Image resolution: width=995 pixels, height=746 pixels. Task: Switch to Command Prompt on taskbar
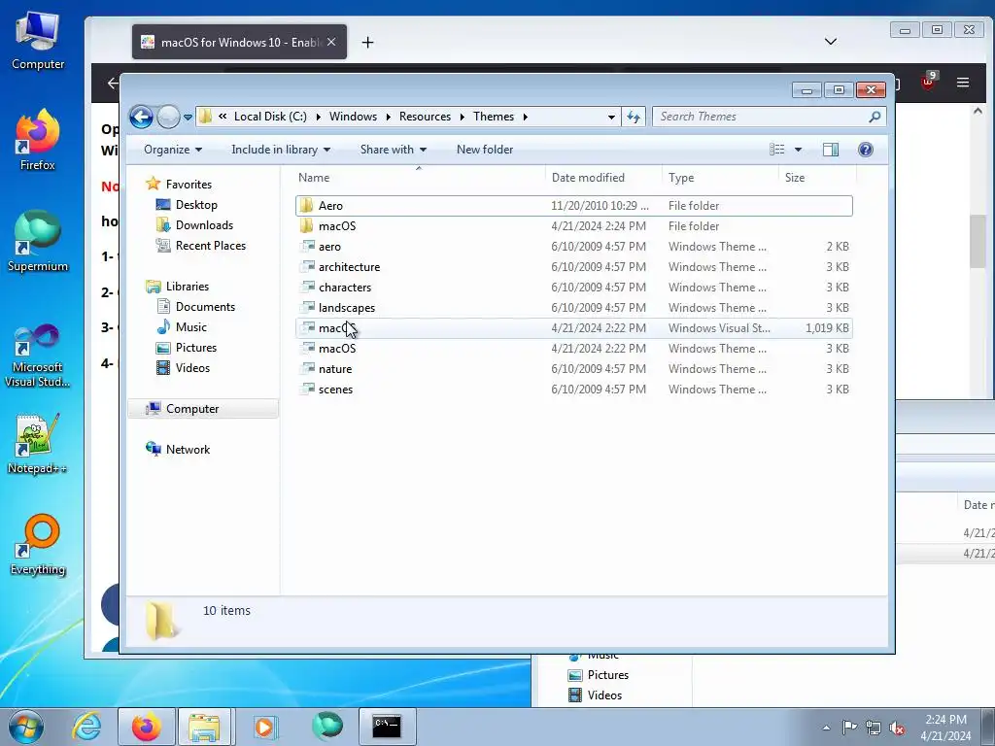click(x=387, y=727)
